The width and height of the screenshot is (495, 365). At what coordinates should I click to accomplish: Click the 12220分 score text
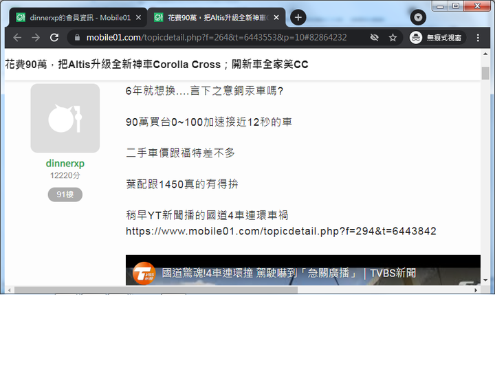click(65, 175)
